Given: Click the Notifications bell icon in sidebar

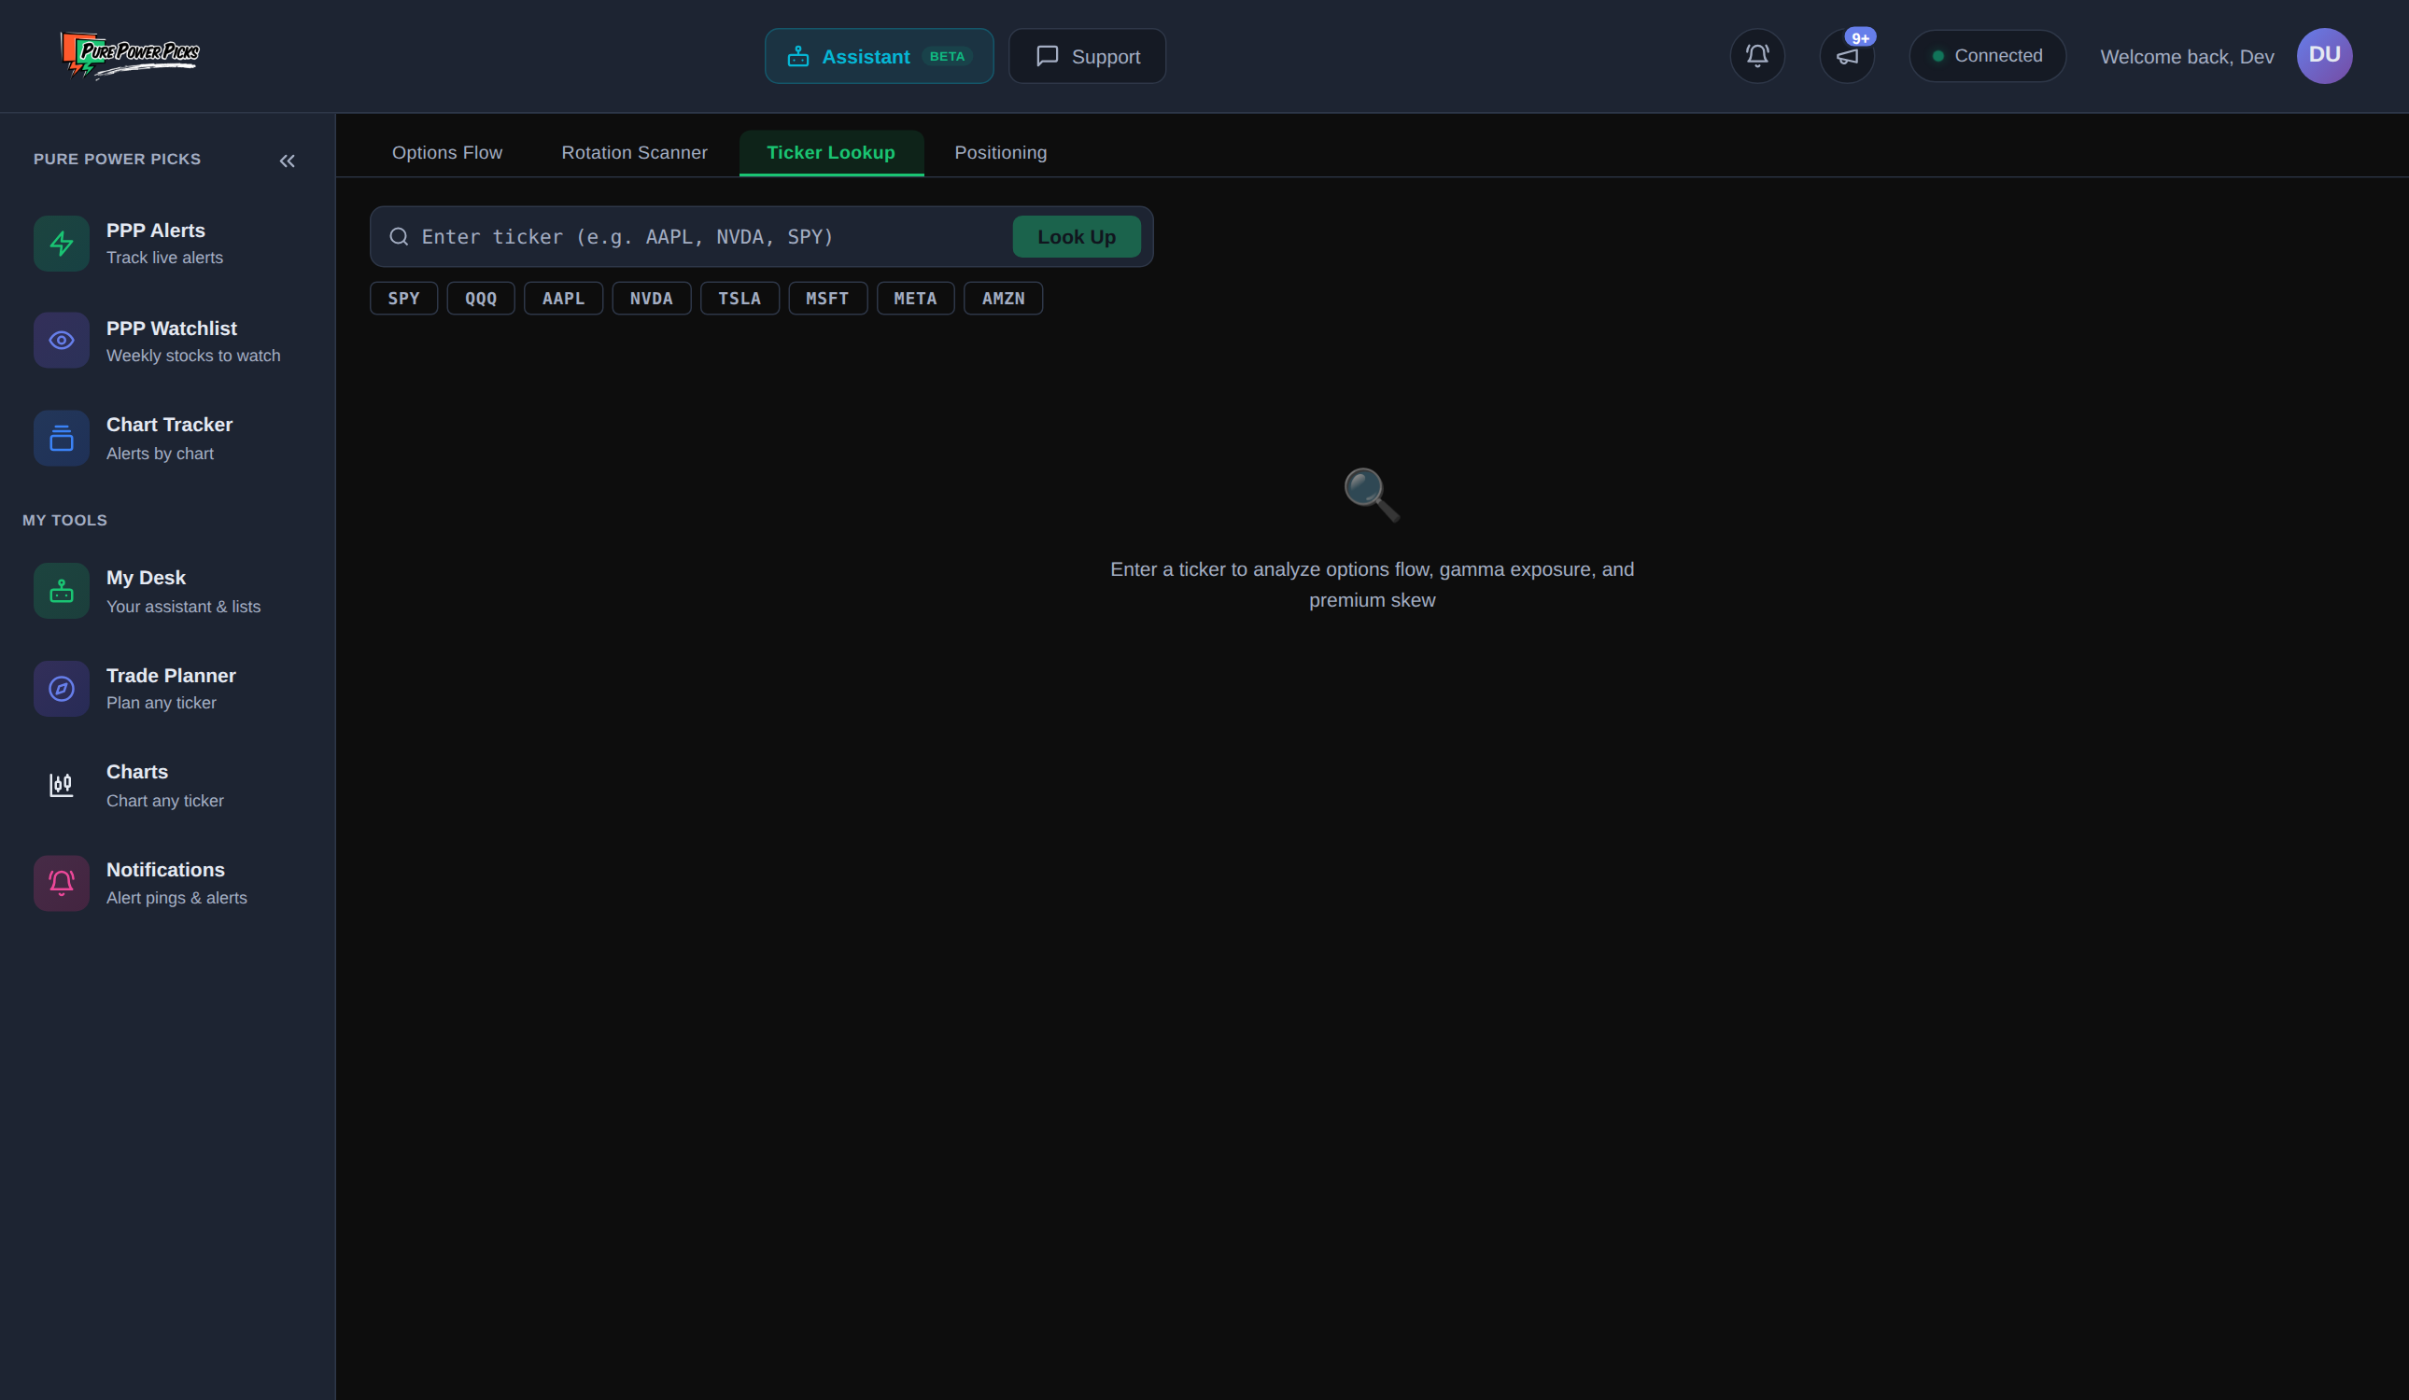Looking at the screenshot, I should pos(62,882).
